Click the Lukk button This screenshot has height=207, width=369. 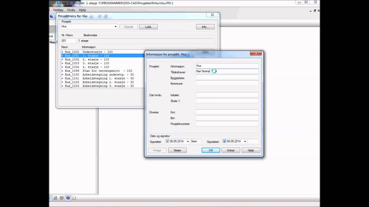148,27
